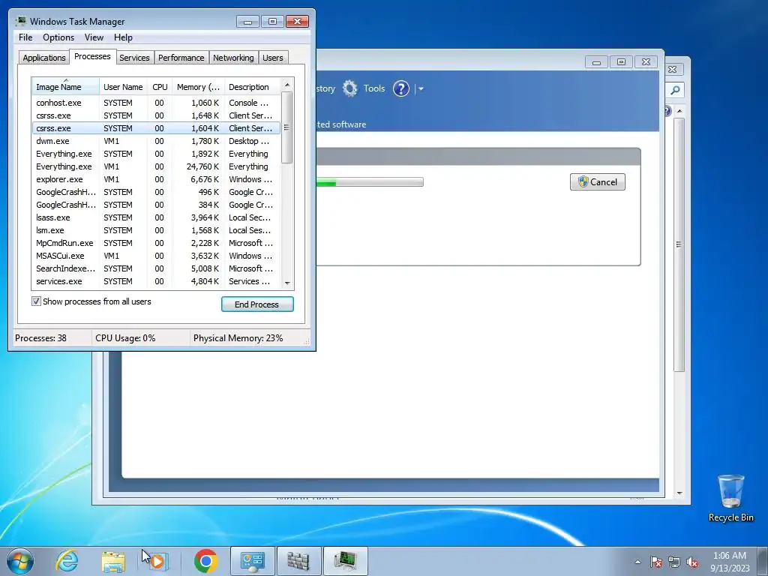The image size is (768, 576).
Task: Switch to the Networking tab
Action: click(233, 58)
